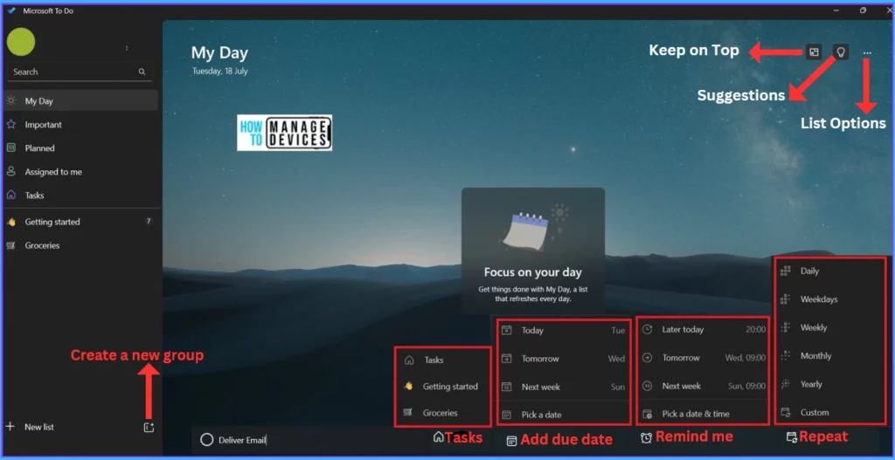
Task: Click the Focus on your day card text
Action: click(x=532, y=272)
